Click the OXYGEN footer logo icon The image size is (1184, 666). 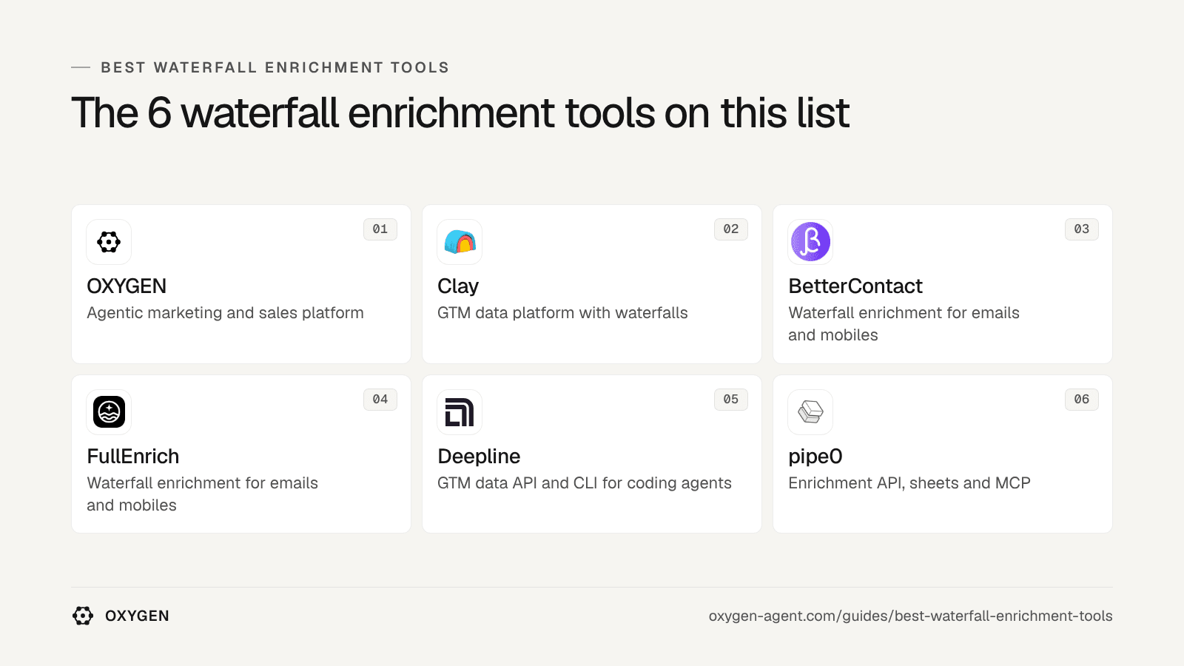[83, 616]
